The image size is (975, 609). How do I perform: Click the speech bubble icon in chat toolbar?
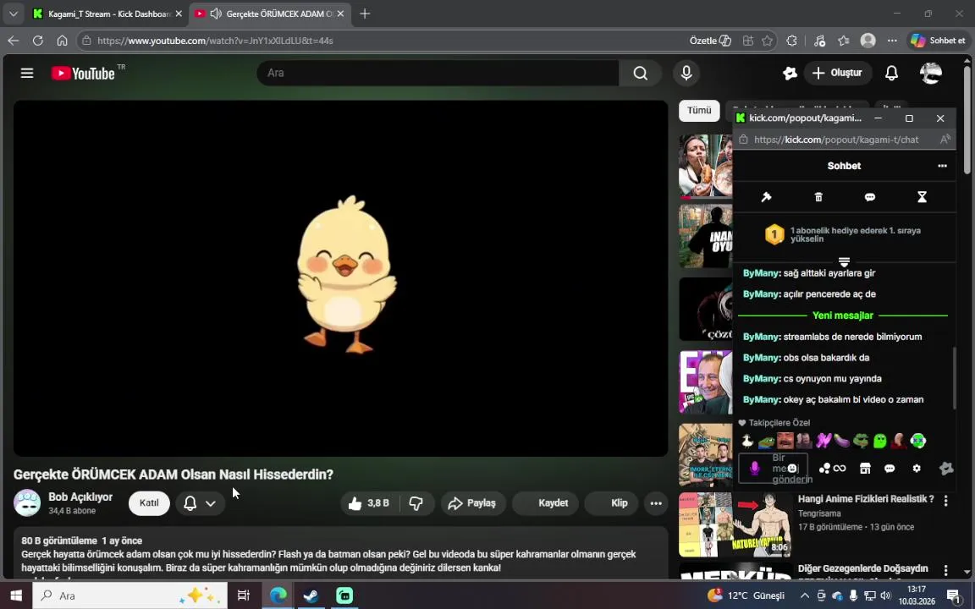point(870,197)
